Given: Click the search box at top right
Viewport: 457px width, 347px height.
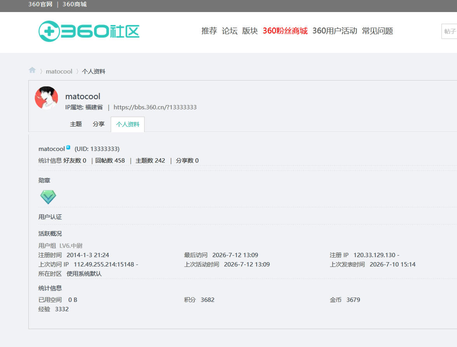Looking at the screenshot, I should point(449,31).
